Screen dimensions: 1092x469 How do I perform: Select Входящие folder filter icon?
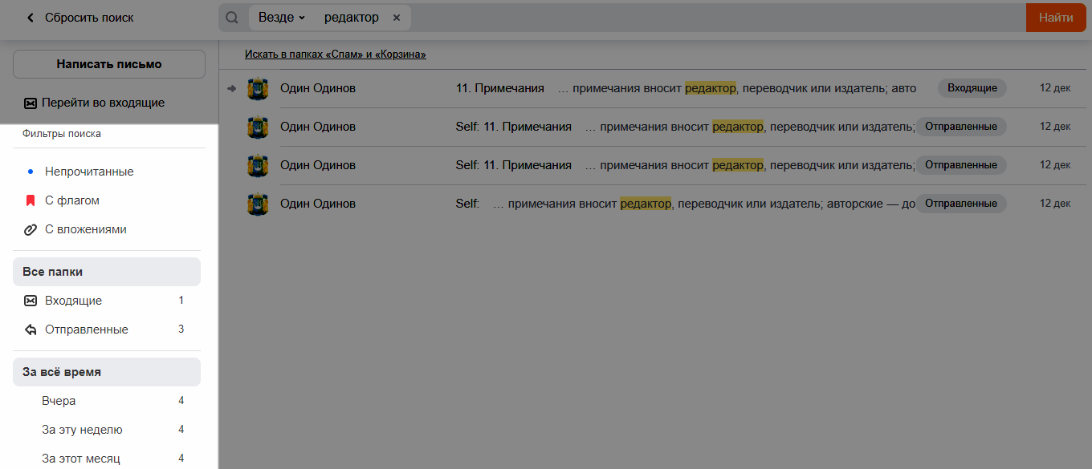tap(31, 301)
